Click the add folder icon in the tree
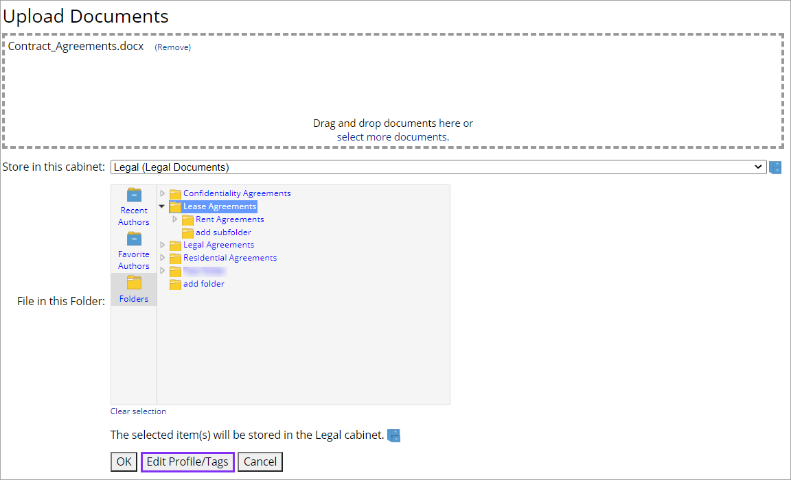 (x=175, y=283)
